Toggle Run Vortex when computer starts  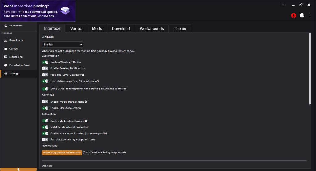(45, 139)
